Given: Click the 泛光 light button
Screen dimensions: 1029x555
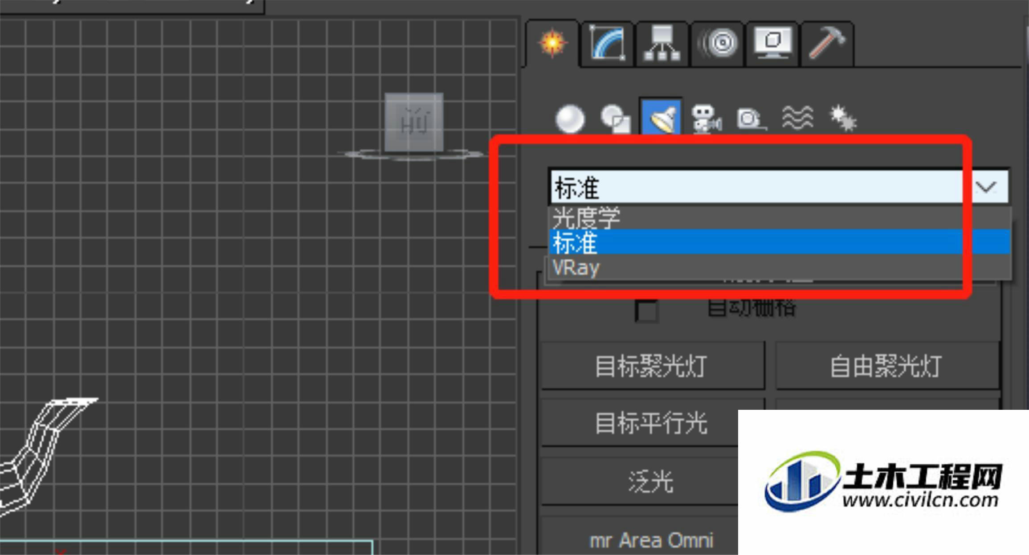Looking at the screenshot, I should point(640,481).
